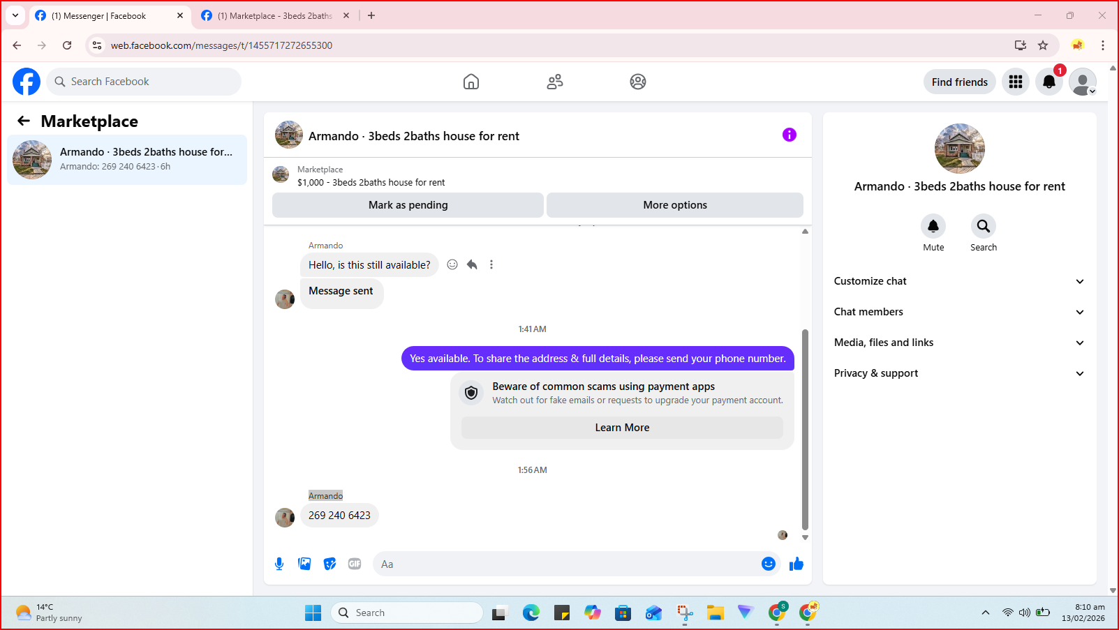Select the Armando conversation in list

point(127,160)
